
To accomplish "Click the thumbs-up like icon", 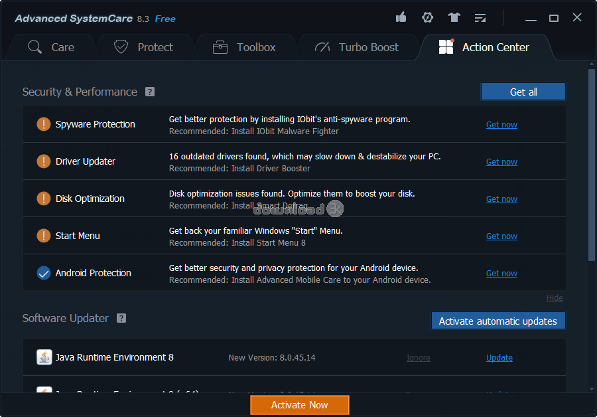I will 401,17.
